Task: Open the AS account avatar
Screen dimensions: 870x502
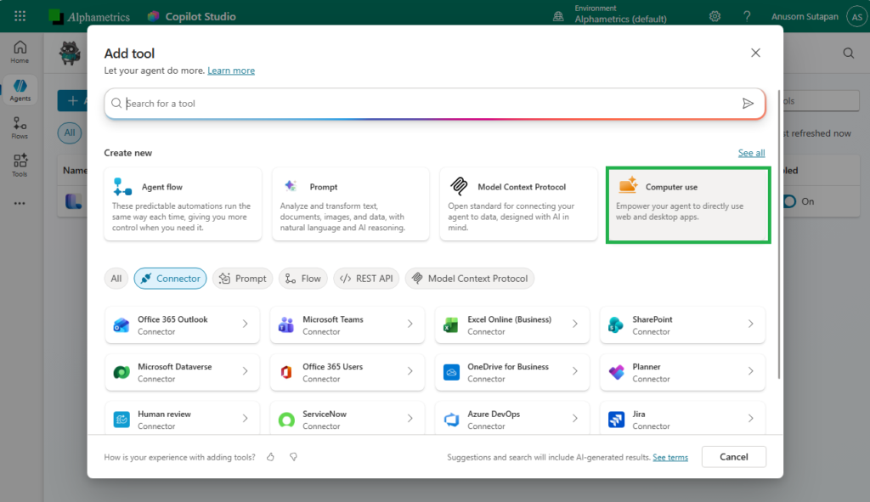Action: pos(856,17)
